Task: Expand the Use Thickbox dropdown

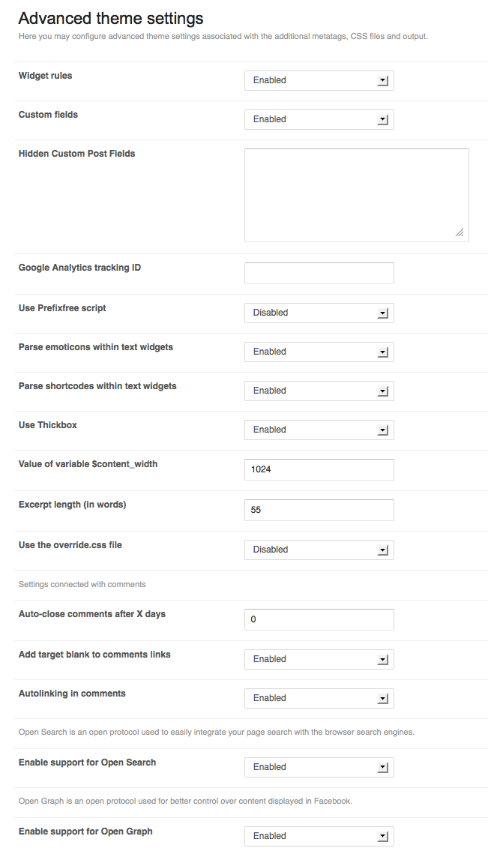Action: coord(319,430)
